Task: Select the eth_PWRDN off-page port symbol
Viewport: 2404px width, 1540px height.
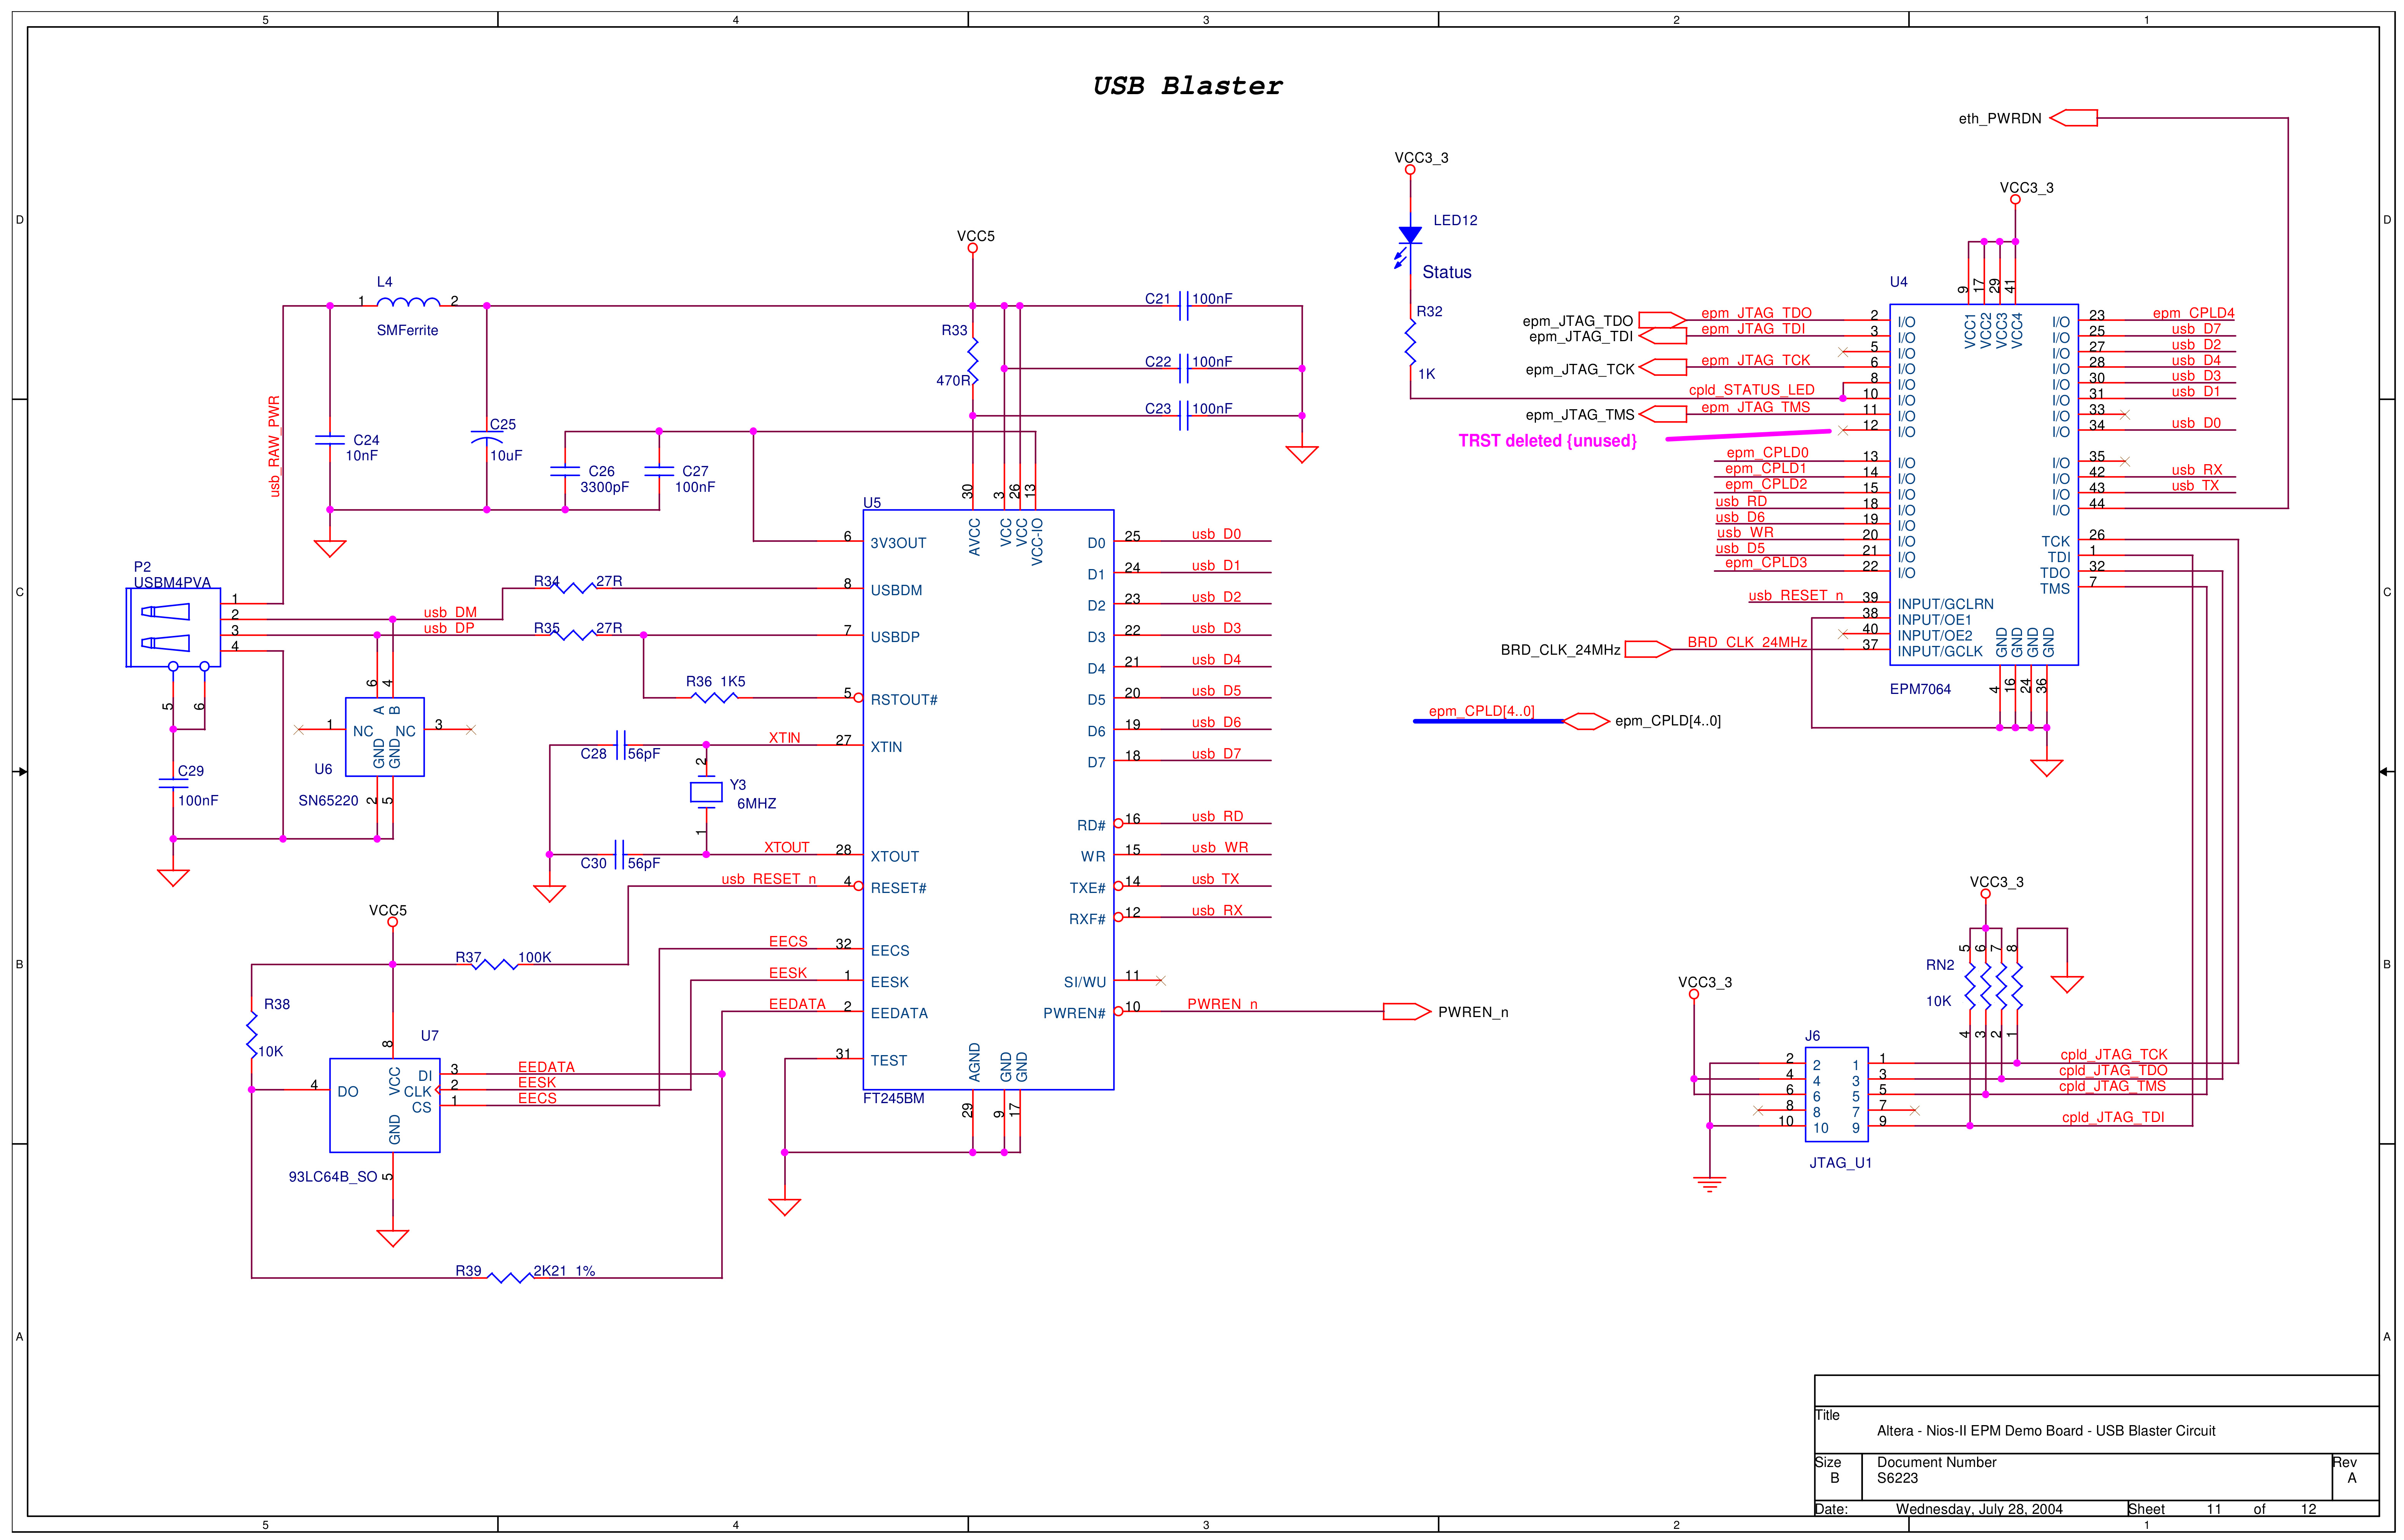Action: point(2073,118)
